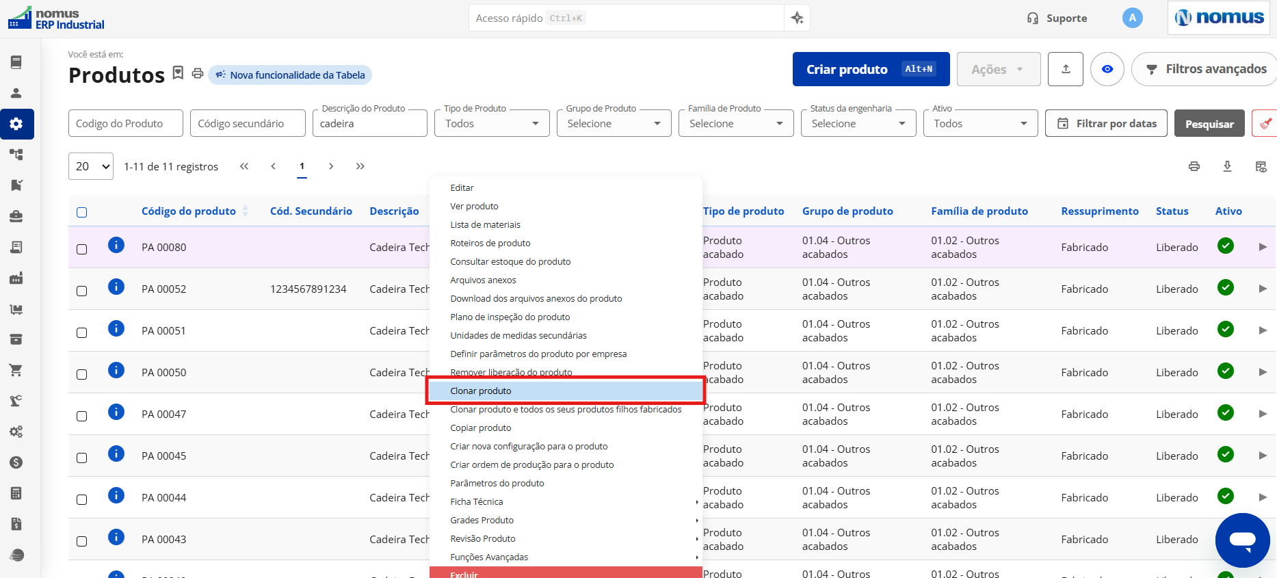The width and height of the screenshot is (1277, 578).
Task: Click the shopping cart sidebar icon
Action: click(16, 370)
